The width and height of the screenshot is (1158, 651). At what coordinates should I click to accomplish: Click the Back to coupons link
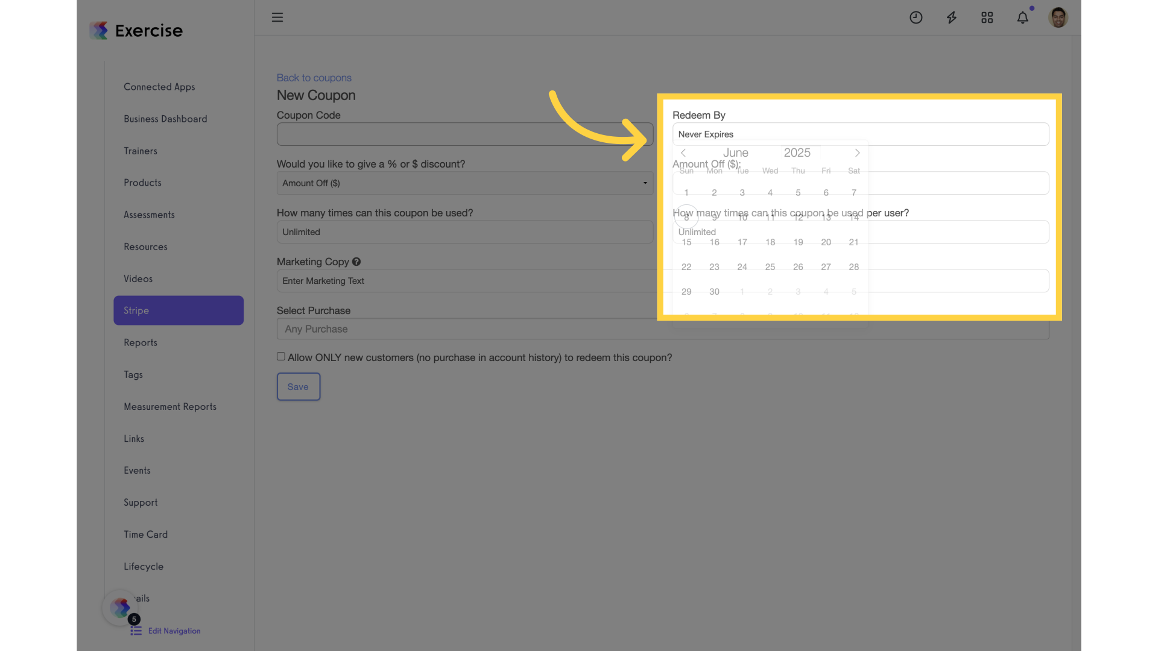click(314, 78)
